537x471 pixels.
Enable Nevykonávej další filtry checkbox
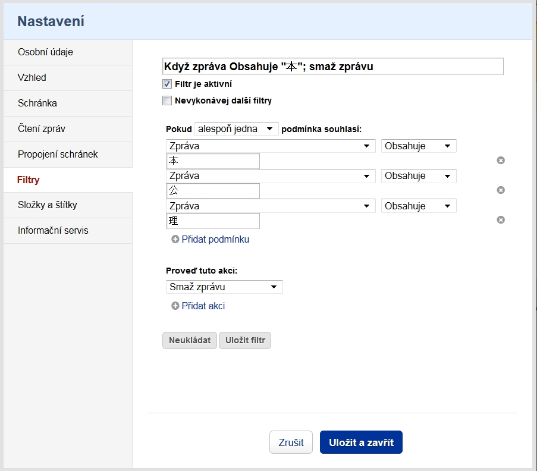(167, 101)
